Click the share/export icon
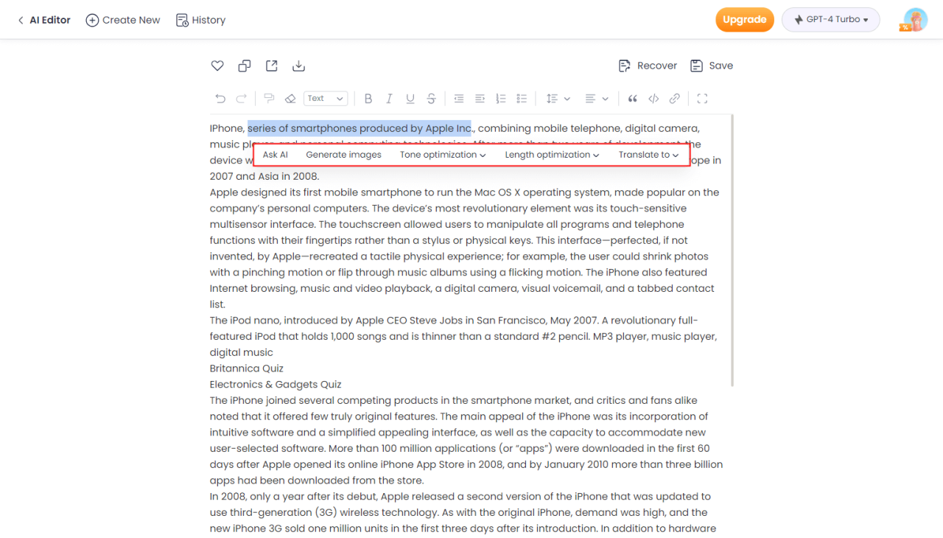943x538 pixels. [272, 66]
